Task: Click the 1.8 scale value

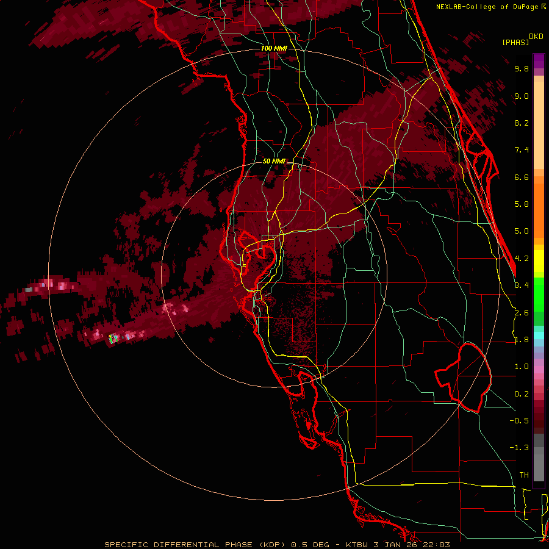Action: [522, 340]
